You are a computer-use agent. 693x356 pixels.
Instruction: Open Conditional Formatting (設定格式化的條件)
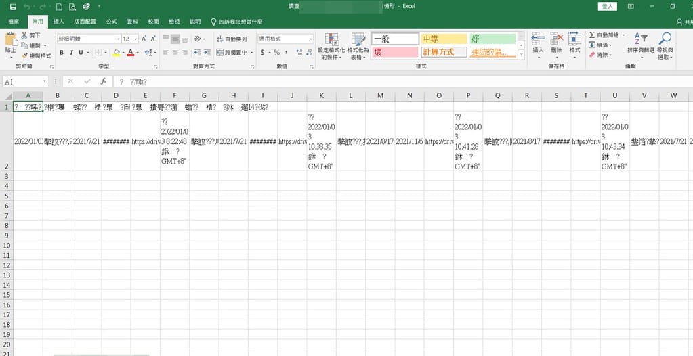tap(331, 46)
